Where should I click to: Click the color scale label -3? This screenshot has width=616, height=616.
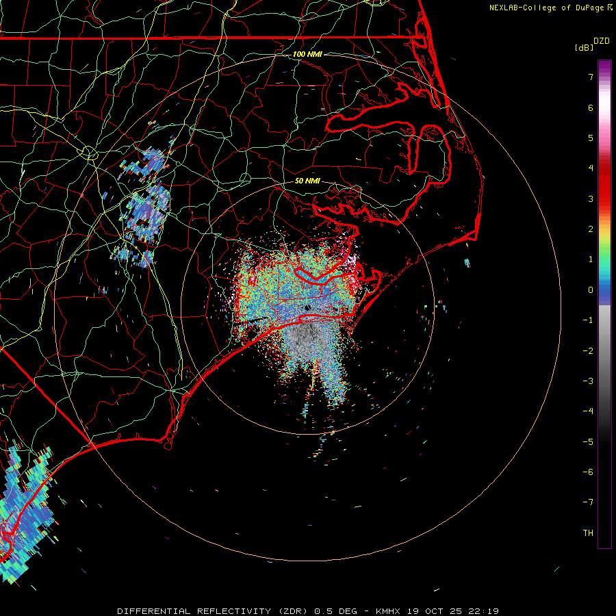click(x=588, y=381)
